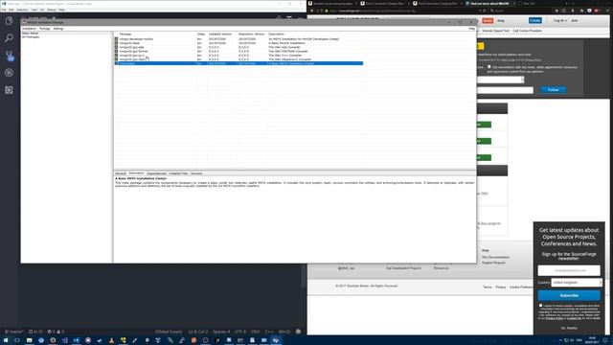613x345 pixels.
Task: Click Internet Speed Test link
Action: [495, 31]
